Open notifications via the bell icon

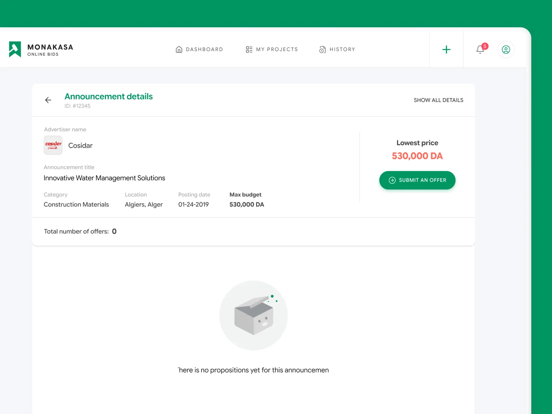[x=480, y=50]
